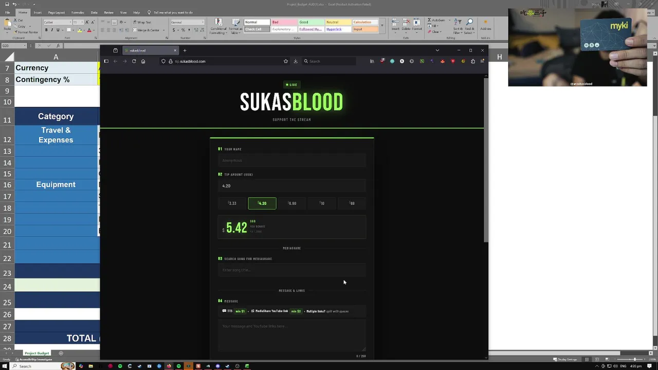Viewport: 658px width, 370px height.
Task: Select the $3.33 tip preset
Action: tap(232, 203)
